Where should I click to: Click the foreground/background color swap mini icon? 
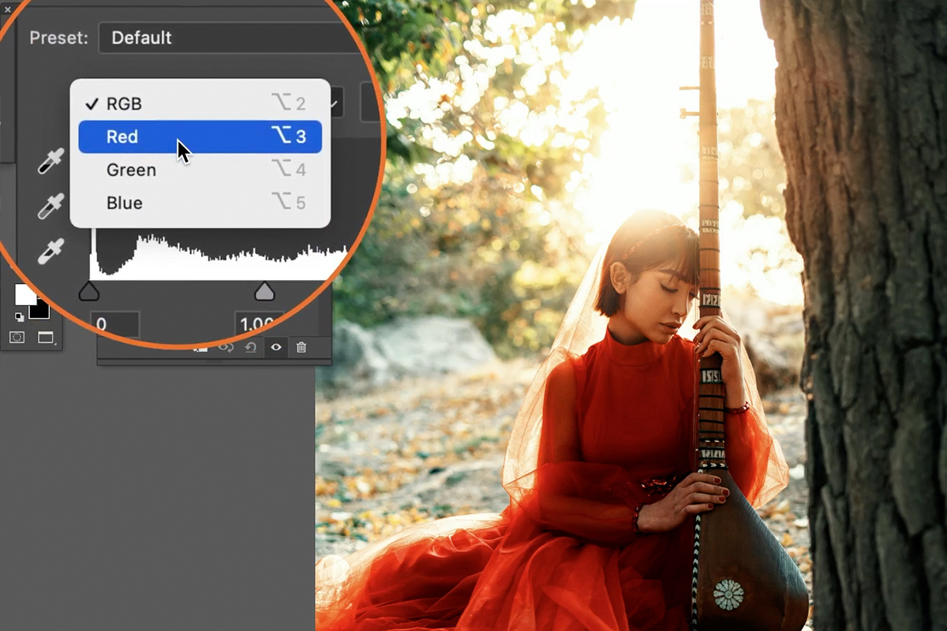18,317
